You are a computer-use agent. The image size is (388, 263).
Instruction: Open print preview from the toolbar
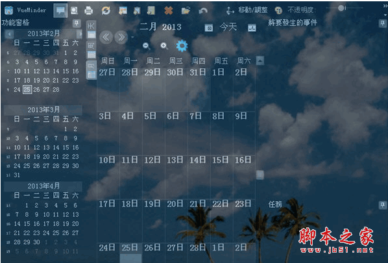click(x=74, y=10)
